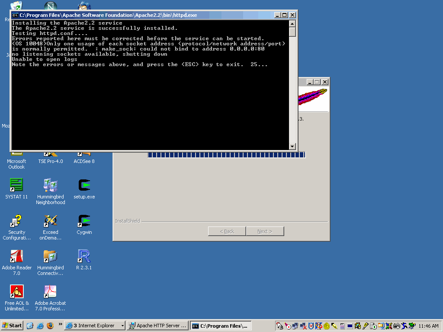This screenshot has width=443, height=332.
Task: Open the Security Configuration shortcut
Action: click(16, 227)
